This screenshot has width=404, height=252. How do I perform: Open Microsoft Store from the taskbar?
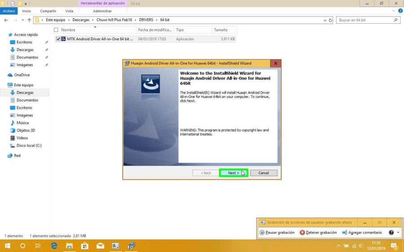85,246
